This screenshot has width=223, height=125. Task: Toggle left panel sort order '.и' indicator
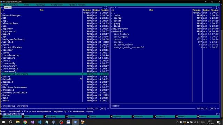(2, 10)
